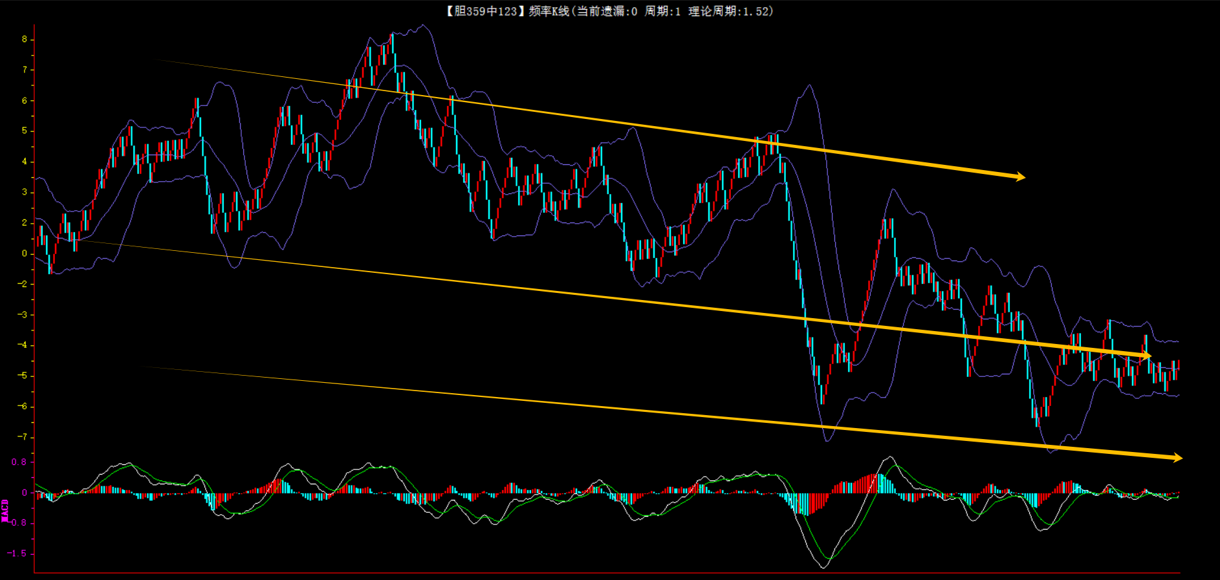Click the 0 label on the main Y-axis
1220x580 pixels.
(25, 253)
